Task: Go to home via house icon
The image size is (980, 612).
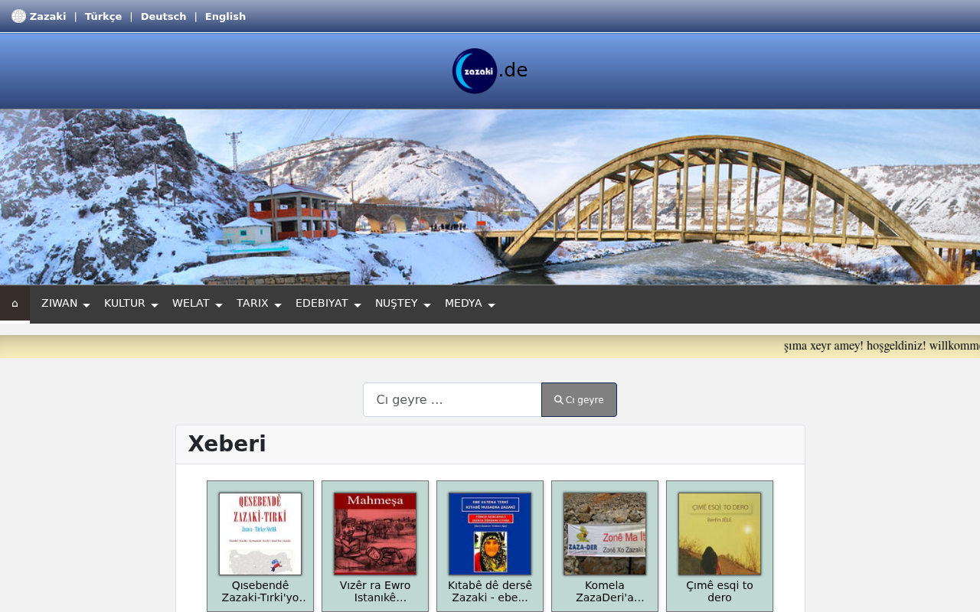Action: coord(15,304)
